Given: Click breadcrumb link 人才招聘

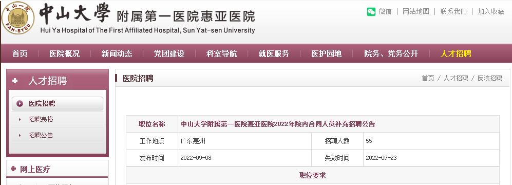Looking at the screenshot, I should 456,79.
